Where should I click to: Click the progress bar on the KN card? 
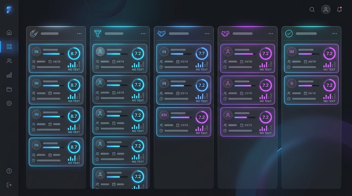point(181,117)
